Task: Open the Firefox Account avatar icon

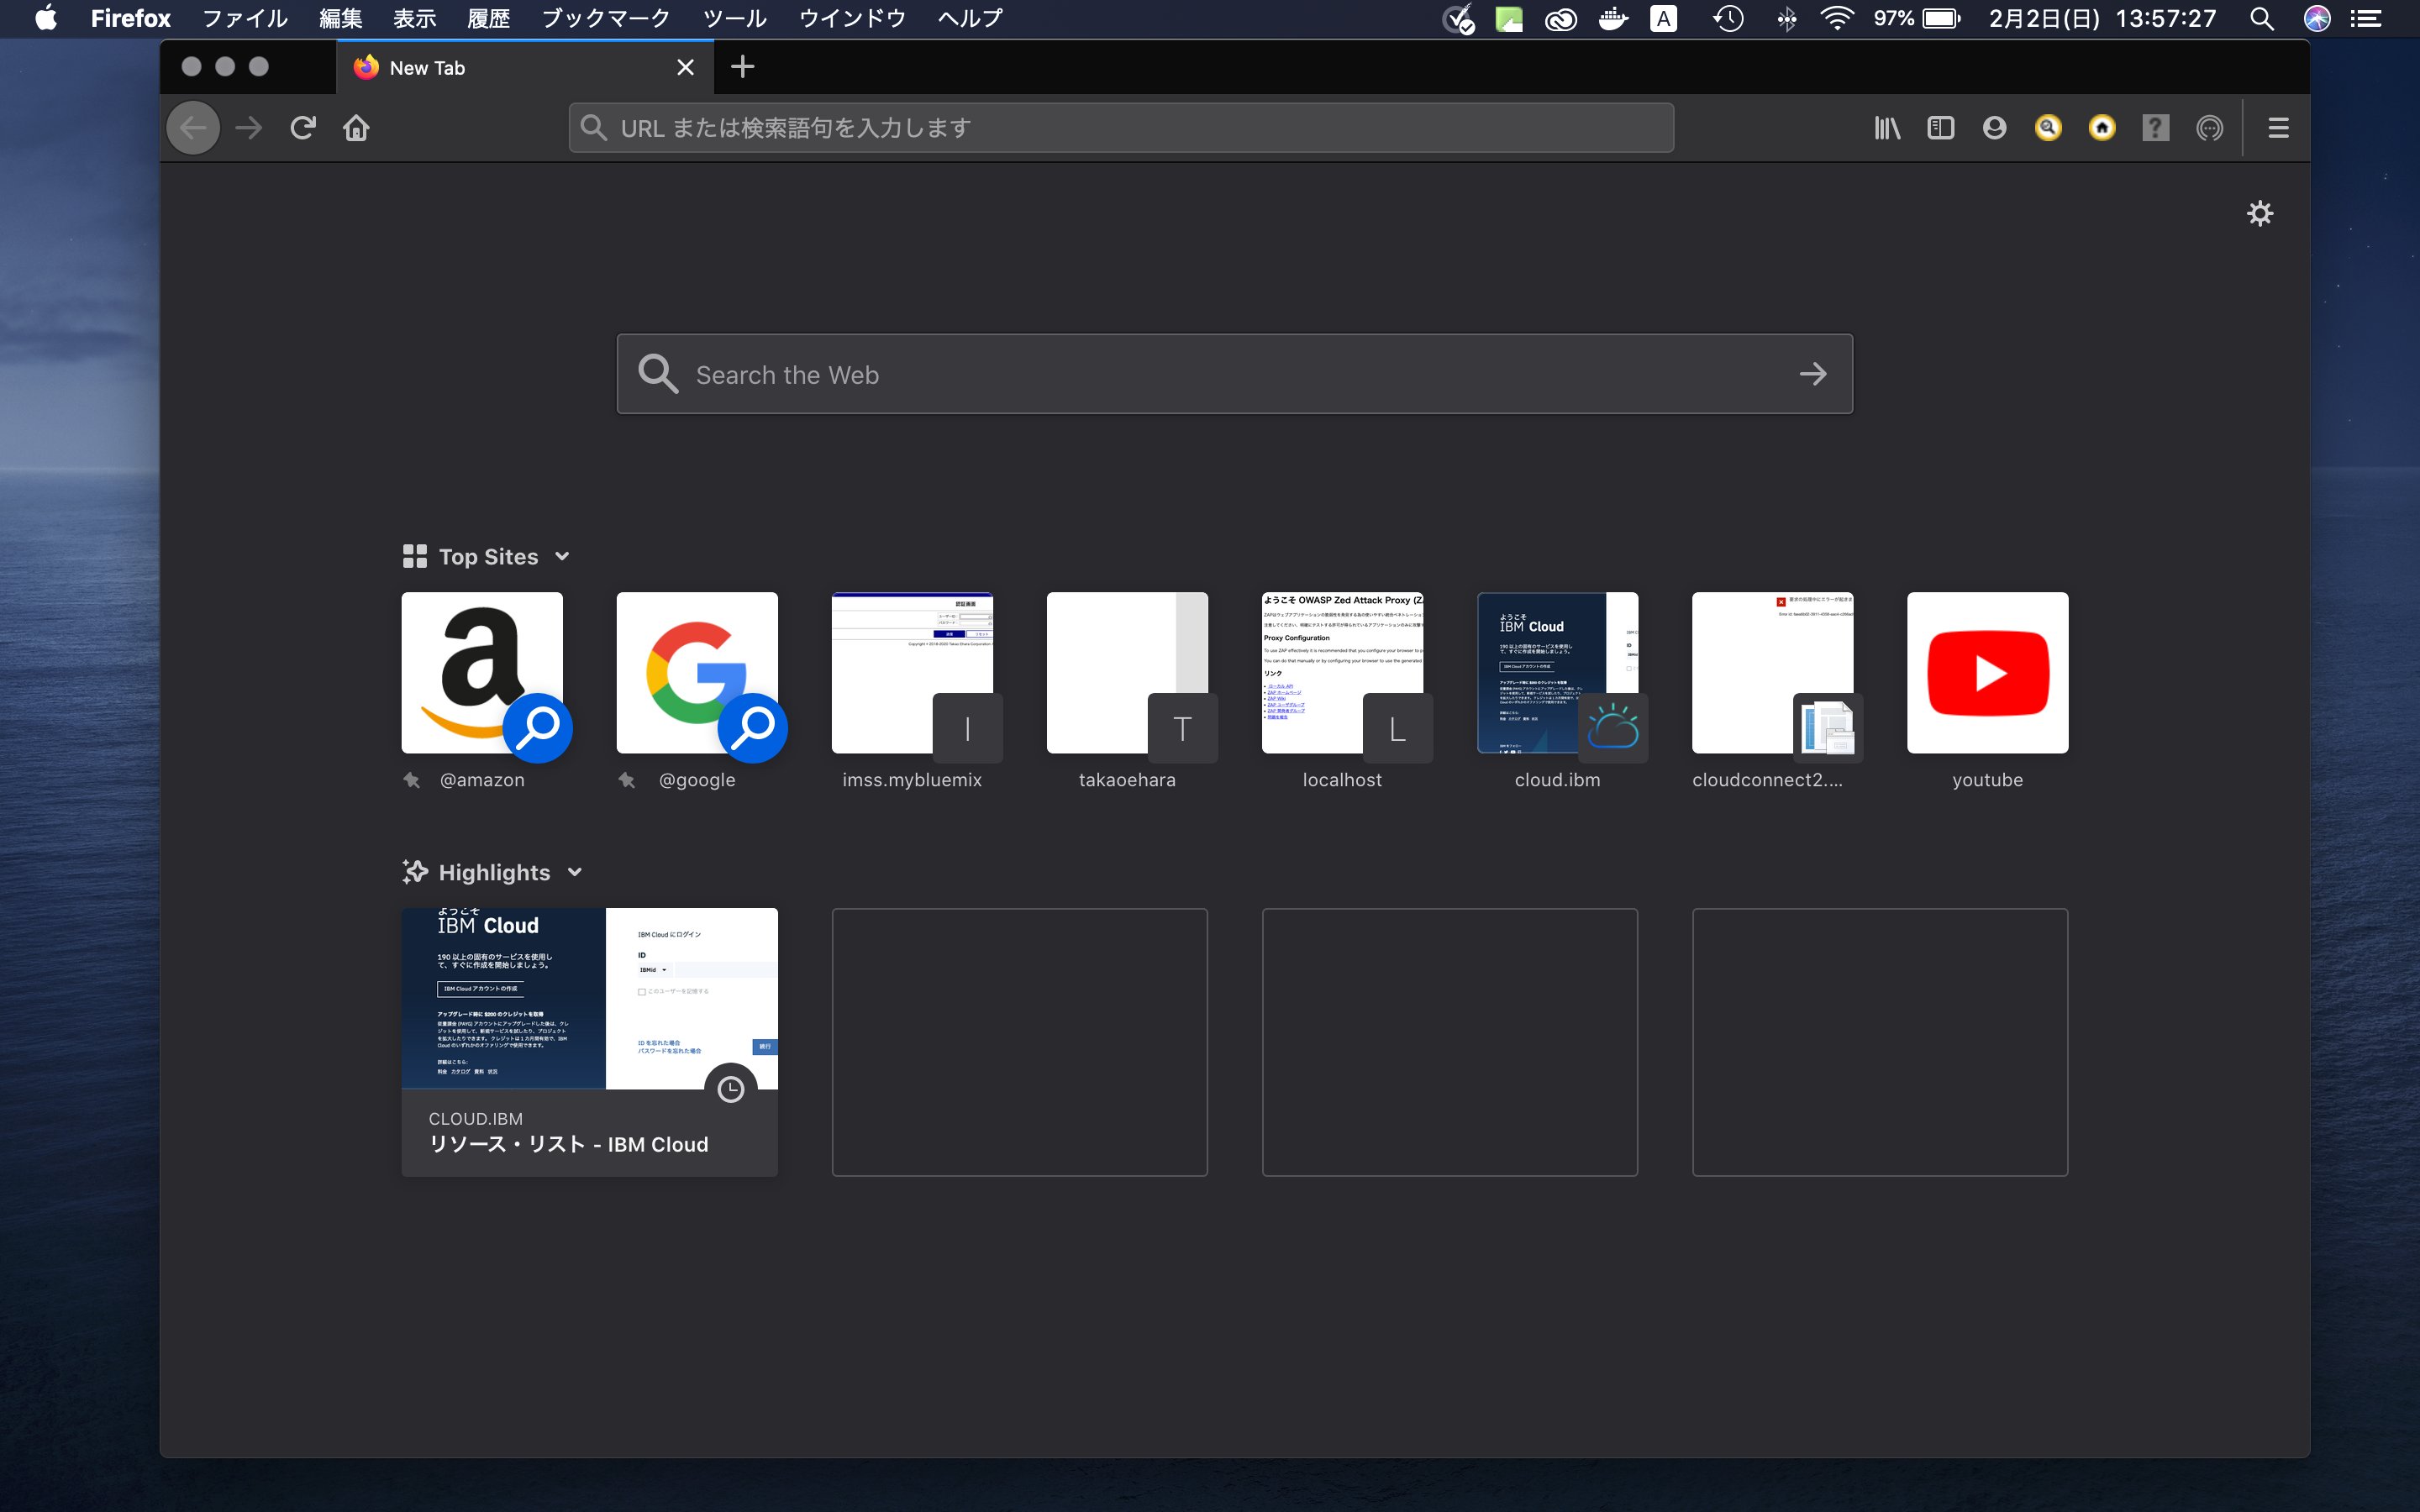Action: [x=1994, y=128]
